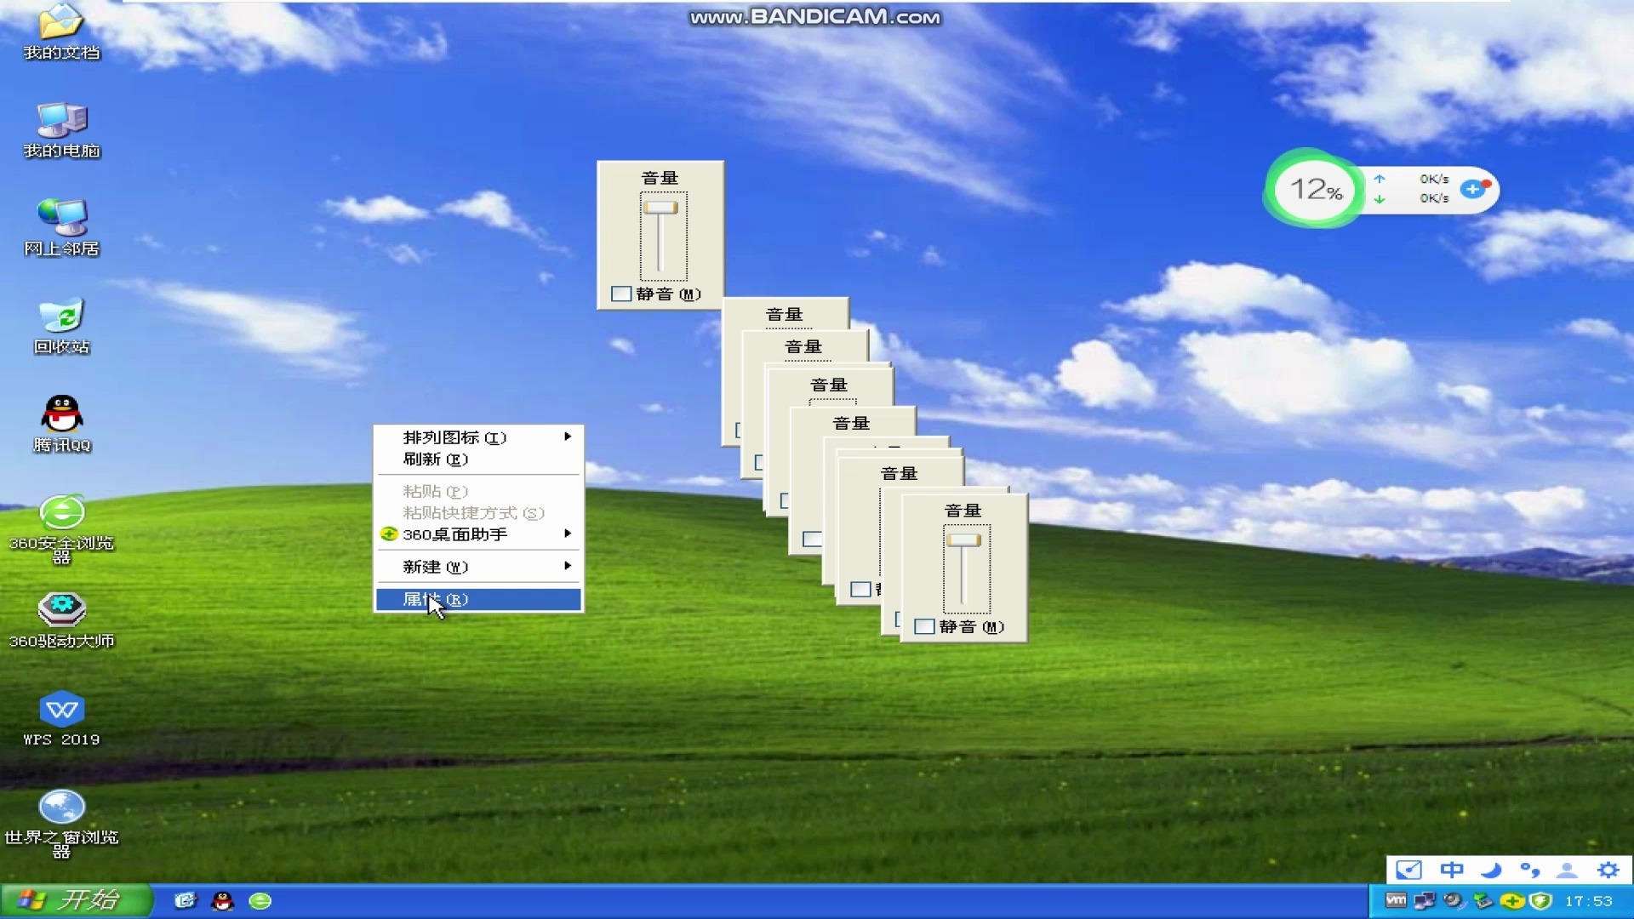Click the IME settings gear icon

pyautogui.click(x=1608, y=870)
